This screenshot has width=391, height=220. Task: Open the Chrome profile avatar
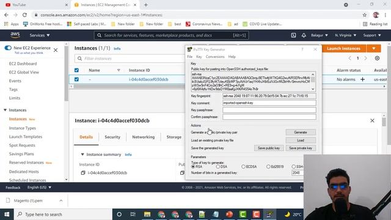pos(376,15)
